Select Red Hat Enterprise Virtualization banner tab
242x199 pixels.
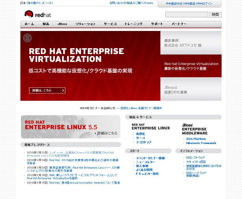[x=191, y=66]
